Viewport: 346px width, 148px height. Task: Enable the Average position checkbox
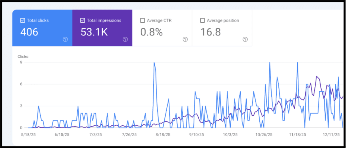(202, 21)
